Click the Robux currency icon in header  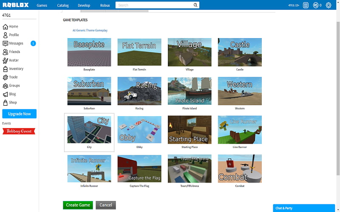[x=315, y=5]
